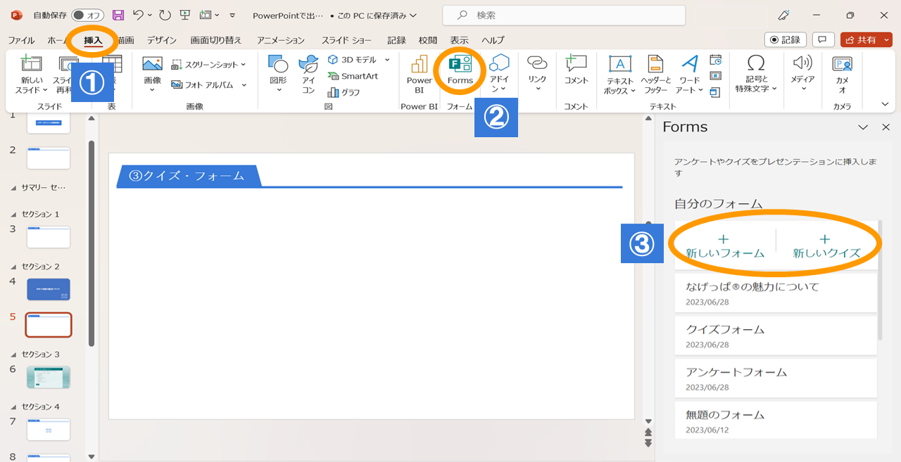This screenshot has height=462, width=901.
Task: Insert a SmartArt graphic
Action: pos(353,76)
